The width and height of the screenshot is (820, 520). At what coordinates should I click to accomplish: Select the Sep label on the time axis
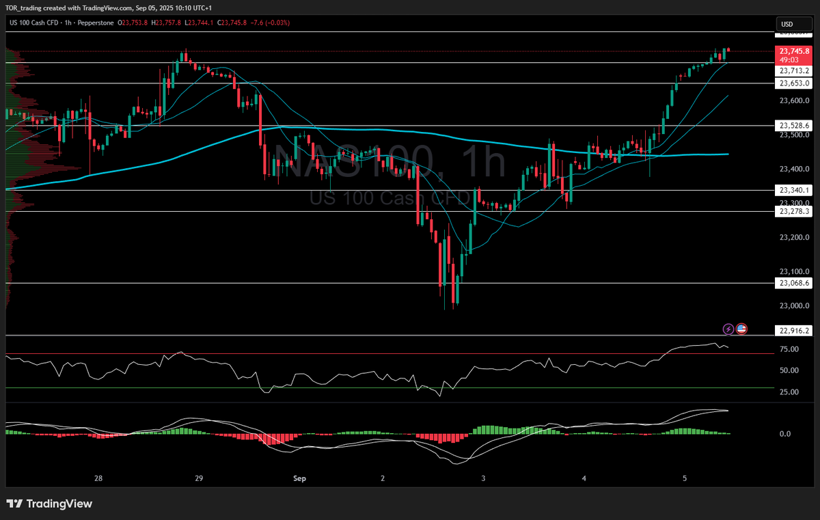[x=299, y=478]
